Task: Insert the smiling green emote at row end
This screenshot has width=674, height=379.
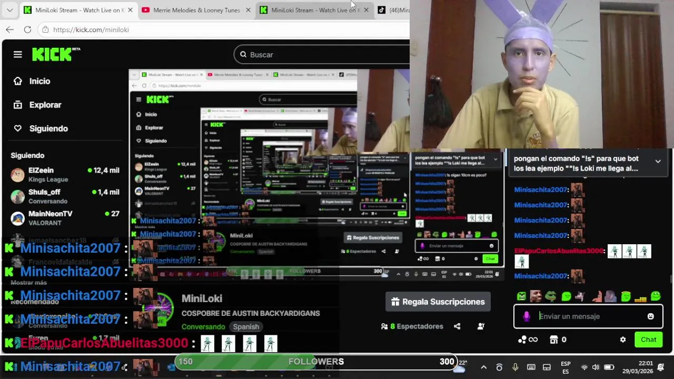Action: pyautogui.click(x=656, y=296)
